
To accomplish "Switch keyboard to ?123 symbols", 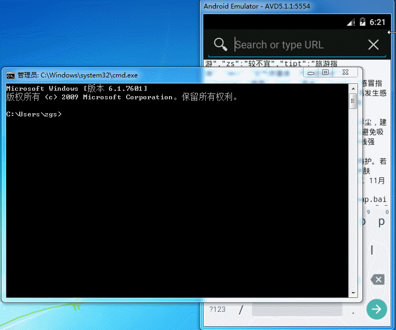I will (218, 309).
